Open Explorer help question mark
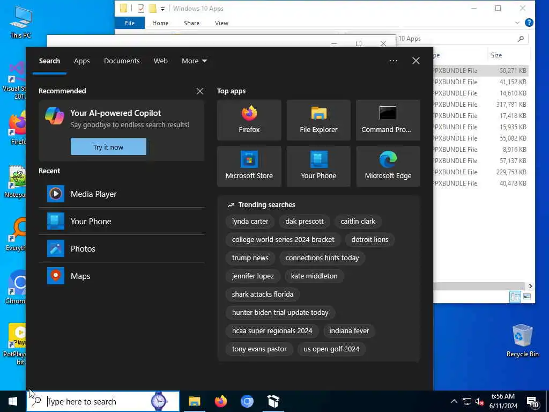This screenshot has height=412, width=549. coord(529,23)
